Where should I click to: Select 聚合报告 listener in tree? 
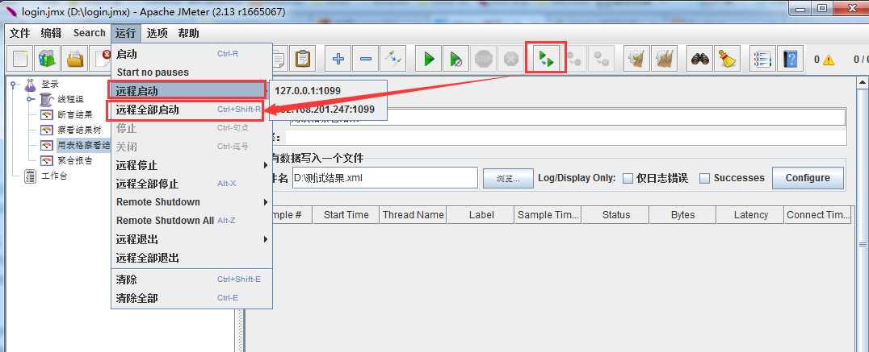[x=75, y=161]
